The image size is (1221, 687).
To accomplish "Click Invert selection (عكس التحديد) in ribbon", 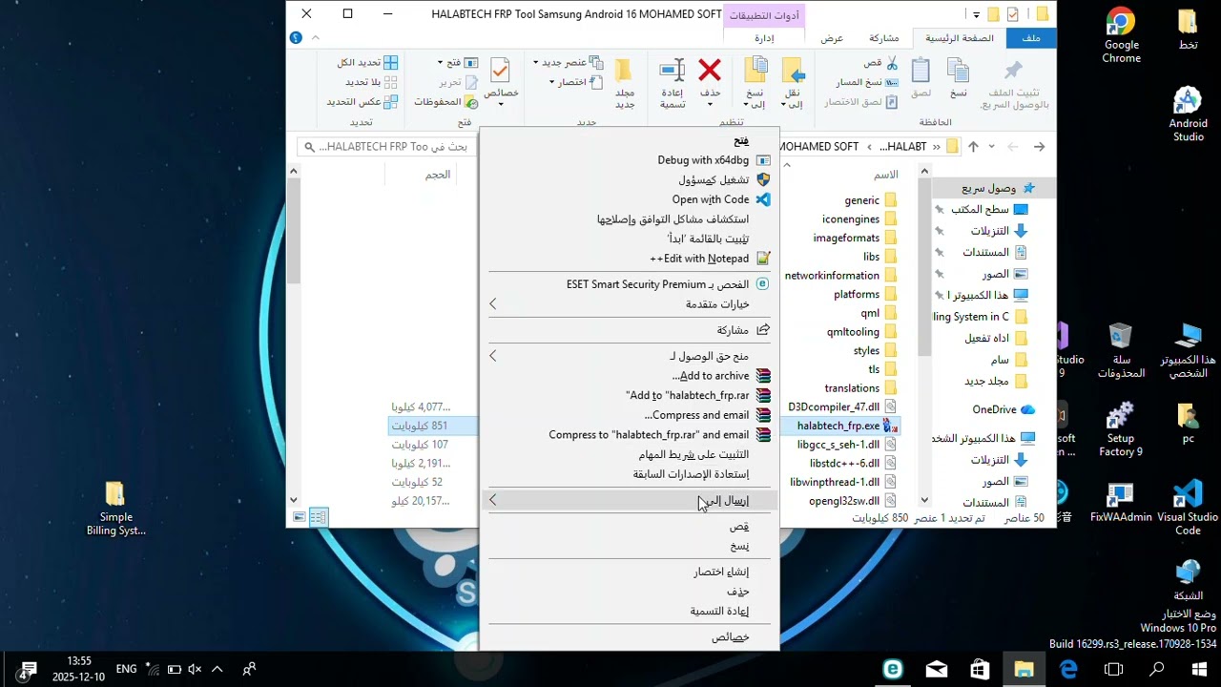I will coord(362,101).
